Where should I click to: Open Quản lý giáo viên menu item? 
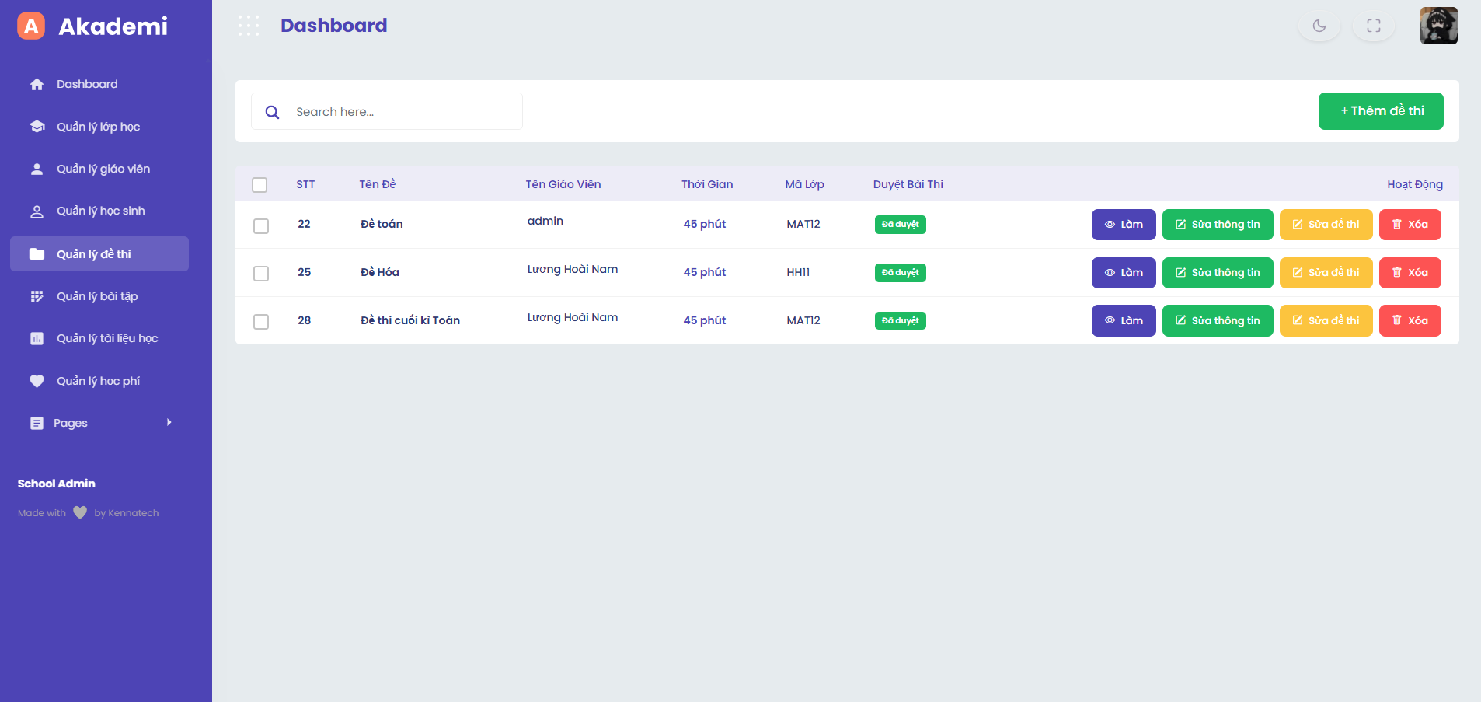103,169
